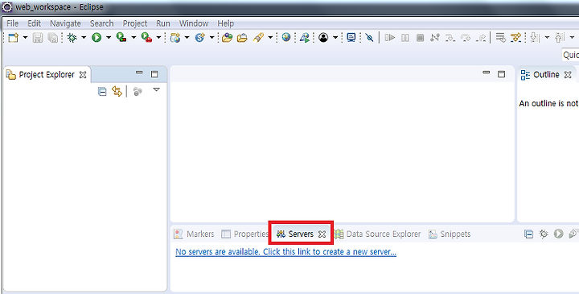Click the Save disk icon
This screenshot has height=294, width=579.
(38, 37)
